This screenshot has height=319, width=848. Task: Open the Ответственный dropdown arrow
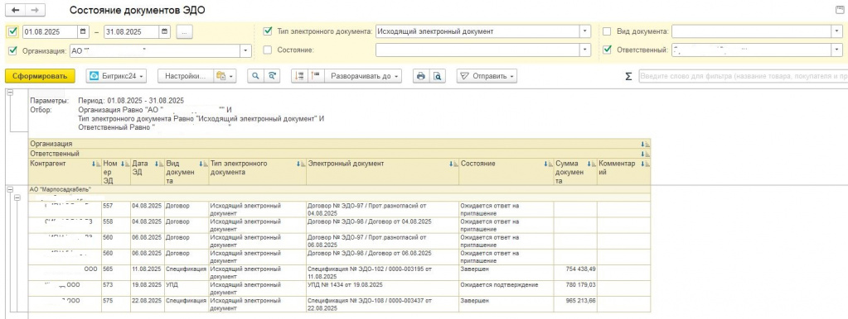tap(836, 50)
